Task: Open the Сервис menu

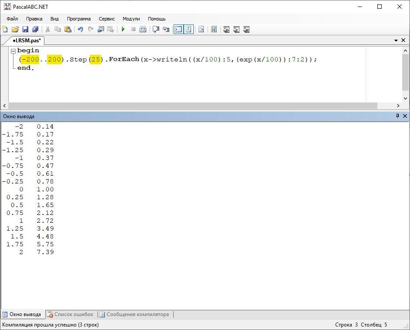Action: point(107,19)
